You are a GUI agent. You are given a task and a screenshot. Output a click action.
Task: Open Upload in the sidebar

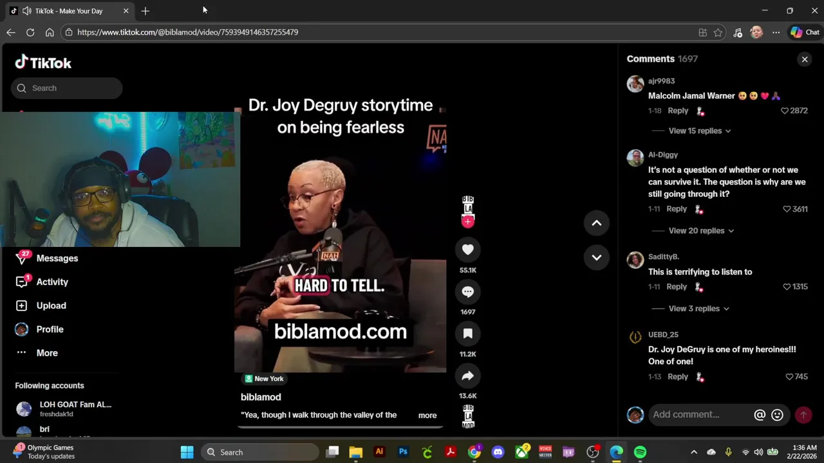point(41,305)
